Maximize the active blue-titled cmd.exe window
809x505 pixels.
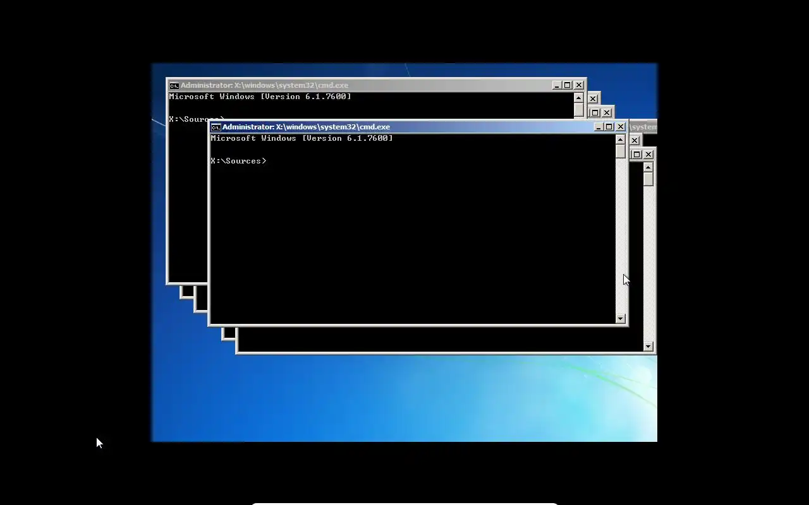click(609, 127)
